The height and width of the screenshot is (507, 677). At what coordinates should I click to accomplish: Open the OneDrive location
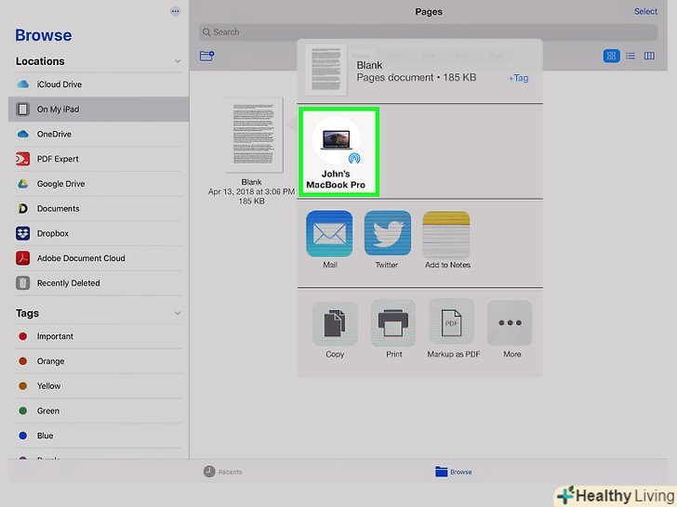click(x=99, y=134)
